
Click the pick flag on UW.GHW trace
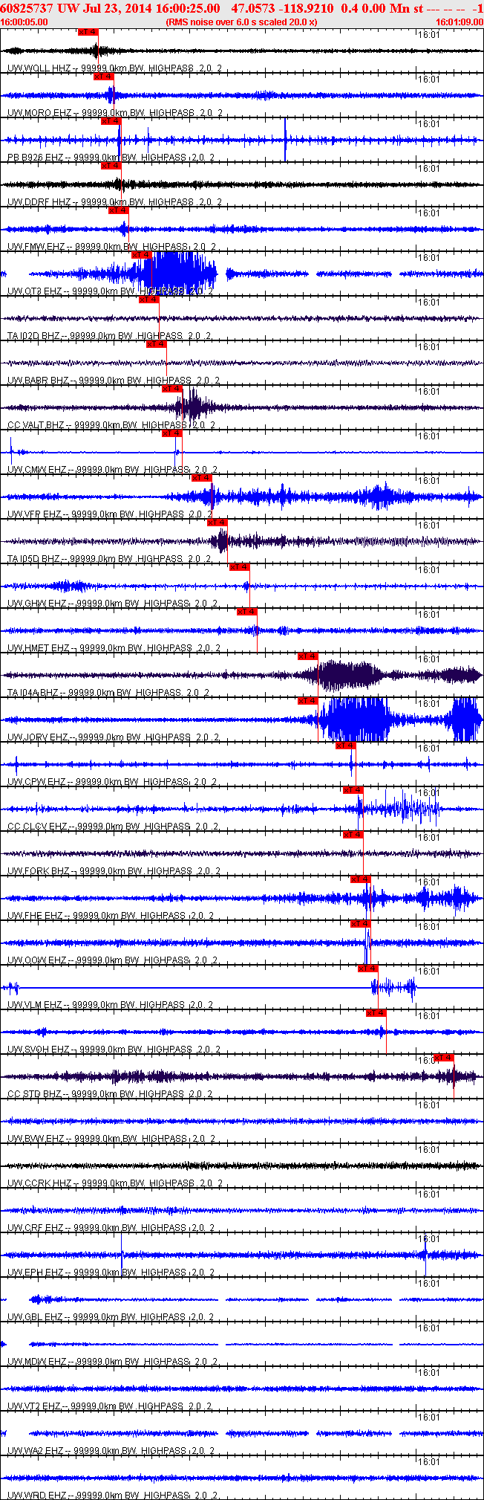coord(239,567)
